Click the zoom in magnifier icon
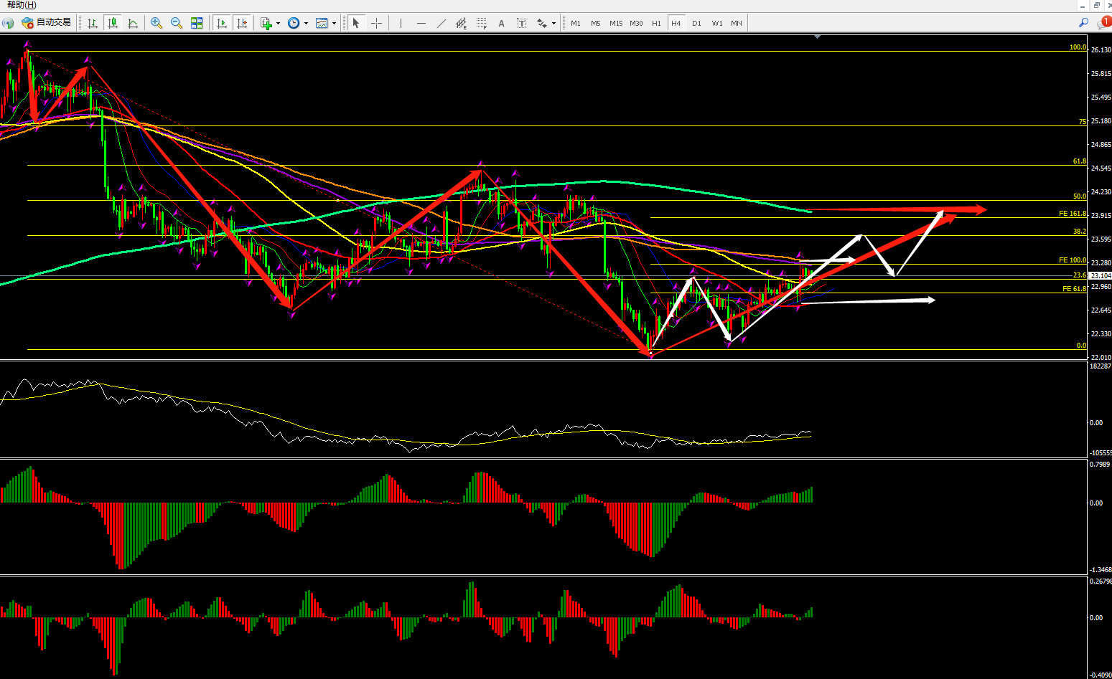Viewport: 1112px width, 679px height. (x=156, y=23)
